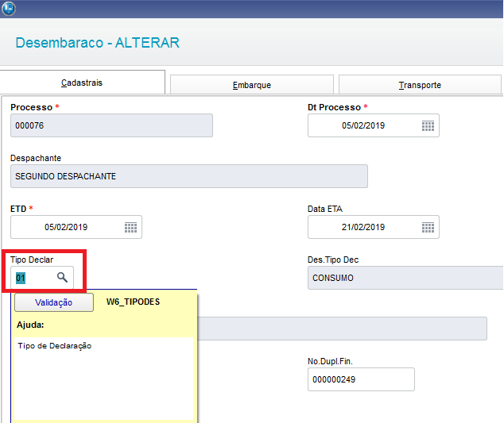504x423 pixels.
Task: Open Tipo Declar search lookup magnifier
Action: [x=62, y=277]
